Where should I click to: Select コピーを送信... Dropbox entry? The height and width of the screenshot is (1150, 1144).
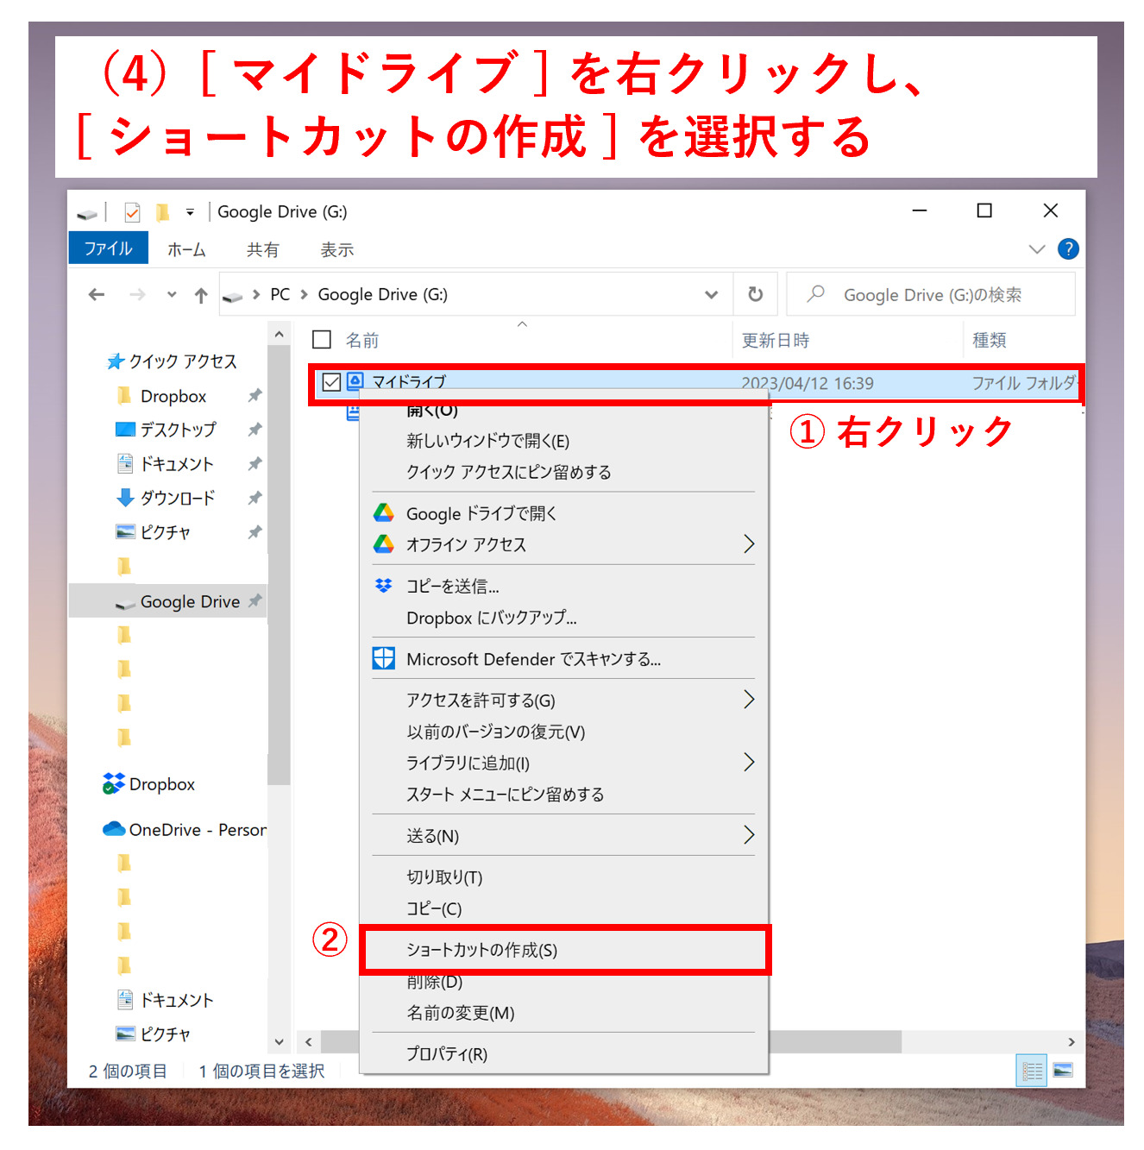pos(563,587)
